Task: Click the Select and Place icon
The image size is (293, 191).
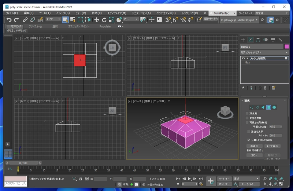Action: [119, 20]
